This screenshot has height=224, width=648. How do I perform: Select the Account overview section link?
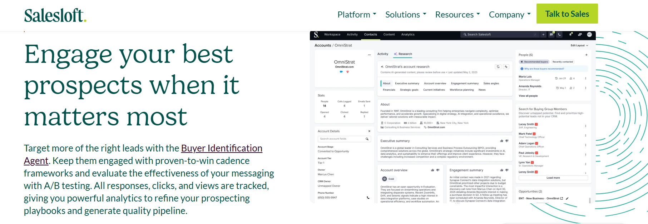[x=435, y=84]
